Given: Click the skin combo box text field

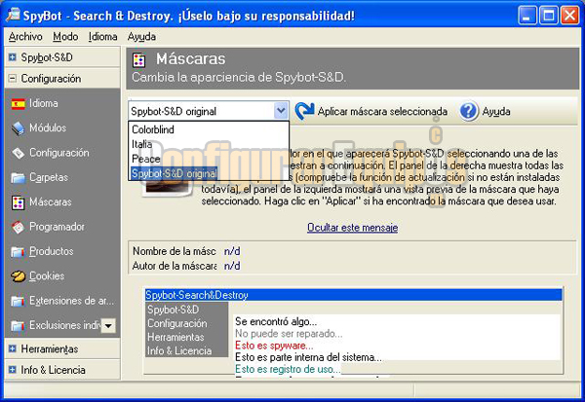Looking at the screenshot, I should [x=202, y=111].
